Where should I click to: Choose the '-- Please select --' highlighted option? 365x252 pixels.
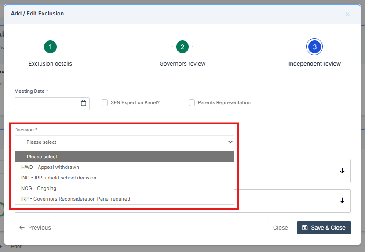124,157
